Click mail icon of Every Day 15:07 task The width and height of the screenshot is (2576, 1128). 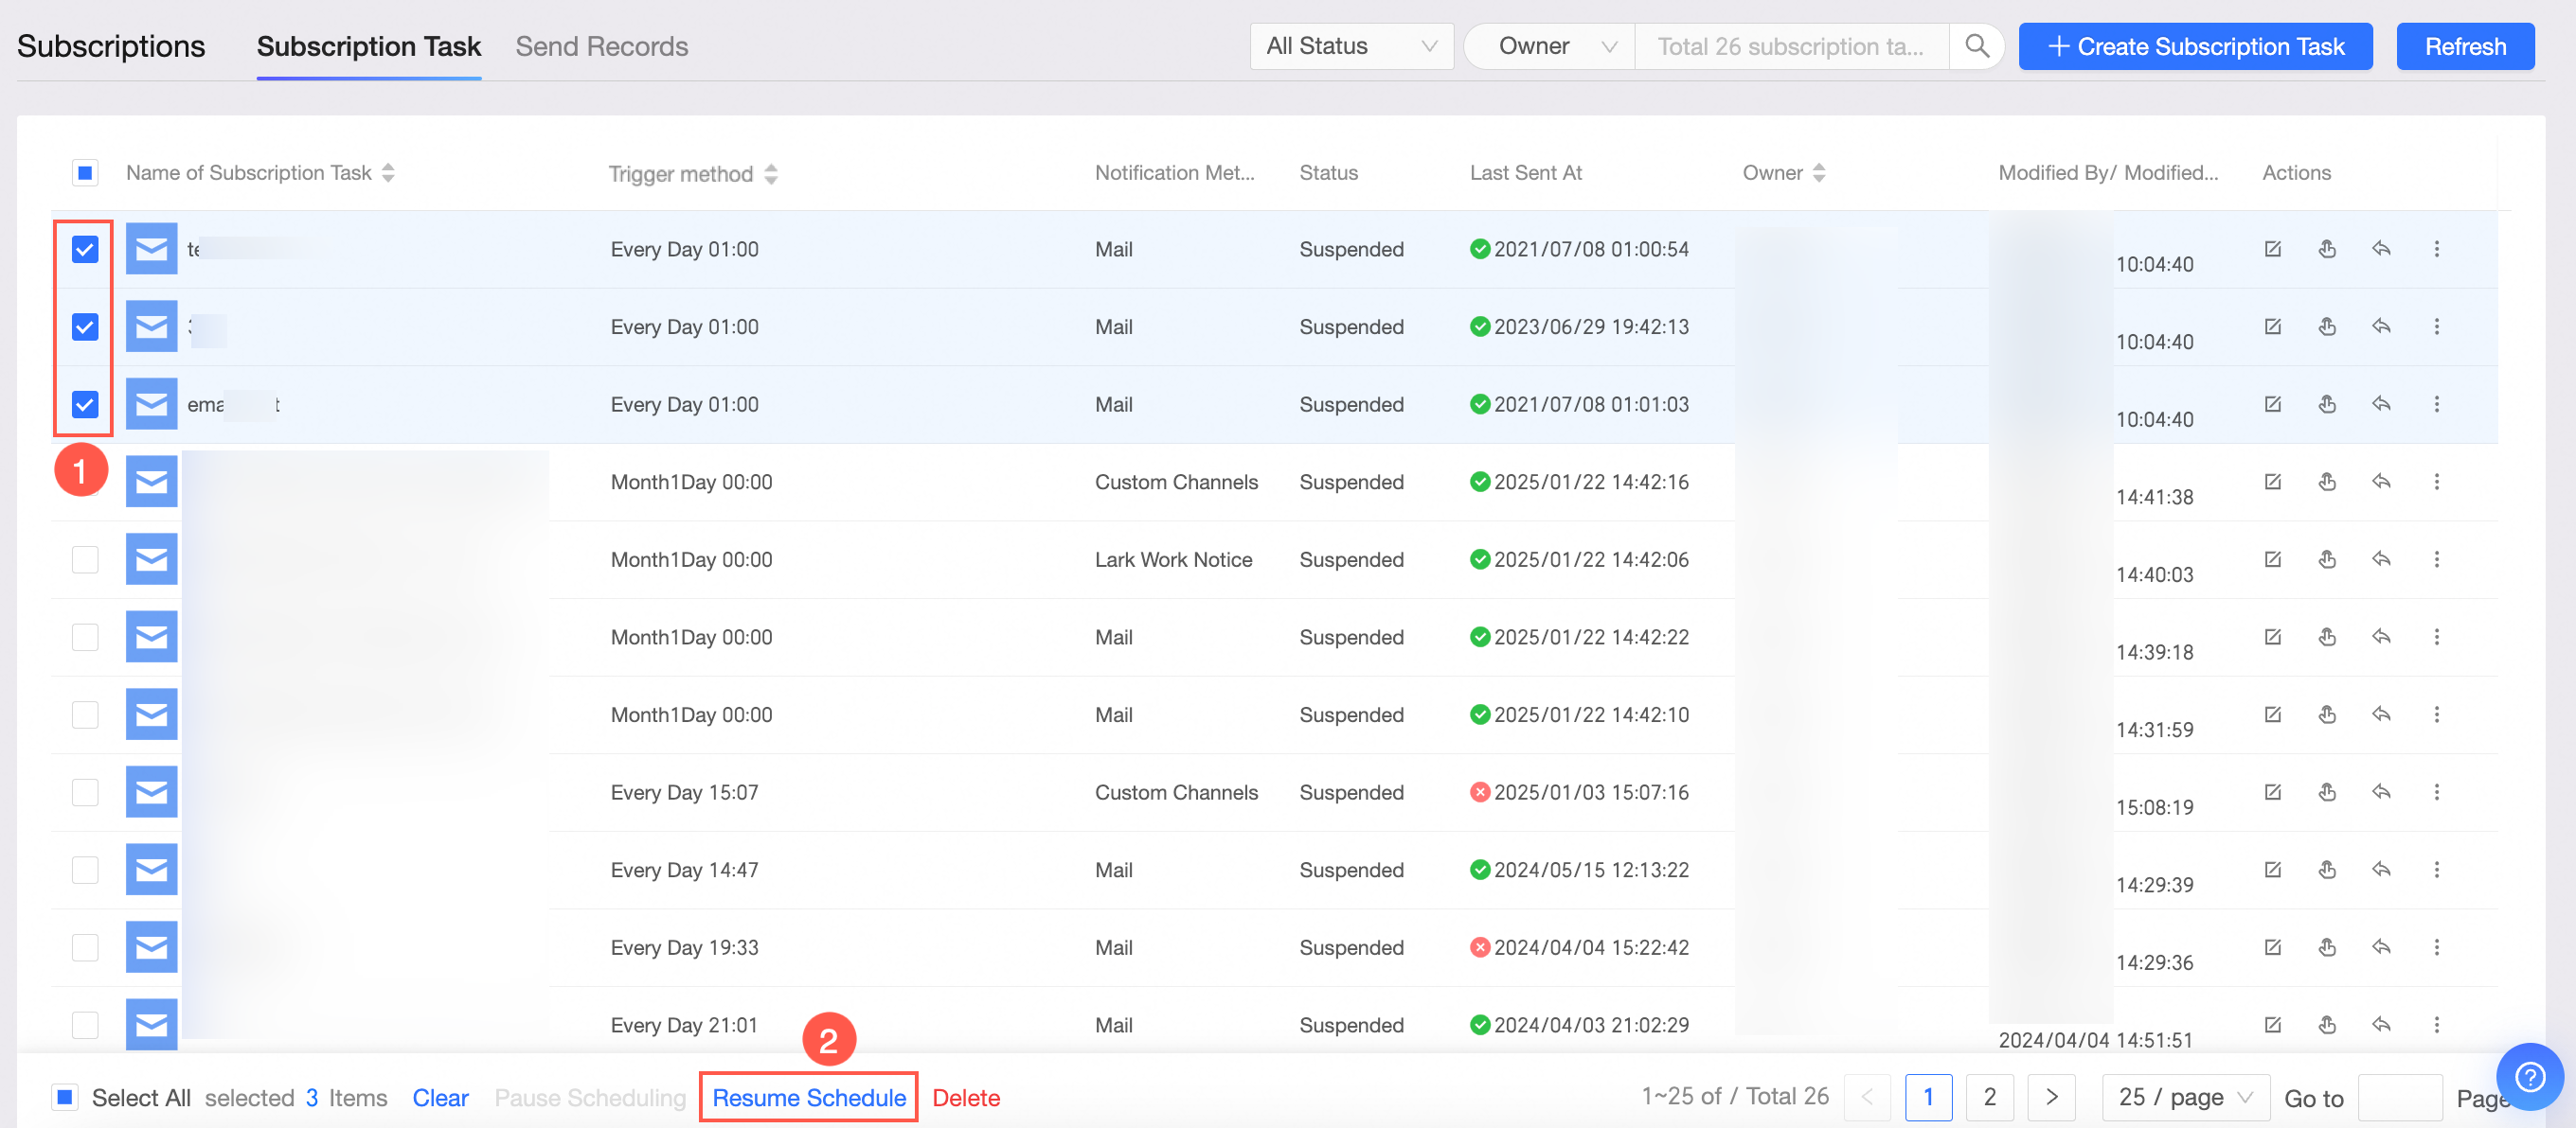[151, 791]
